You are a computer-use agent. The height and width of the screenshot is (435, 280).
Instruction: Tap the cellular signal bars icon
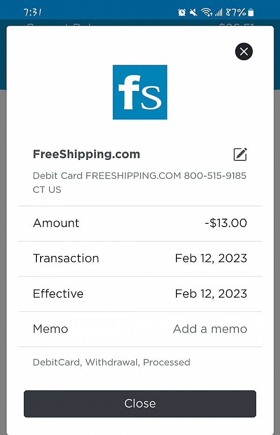[218, 12]
